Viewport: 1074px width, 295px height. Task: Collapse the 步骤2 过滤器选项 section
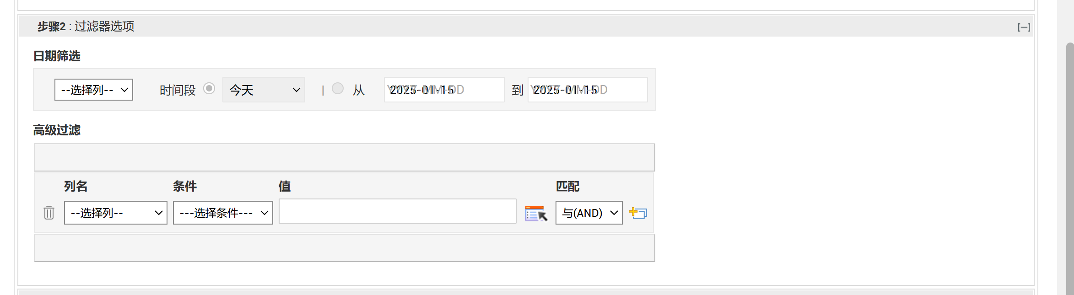pos(1024,27)
